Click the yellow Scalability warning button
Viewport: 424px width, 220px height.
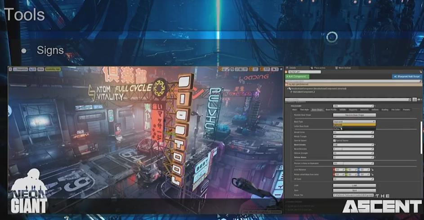[x=53, y=70]
